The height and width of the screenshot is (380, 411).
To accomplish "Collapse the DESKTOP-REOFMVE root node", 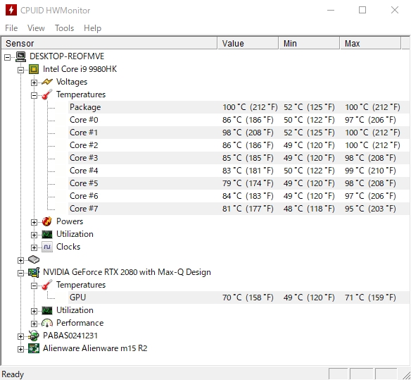I will coord(8,57).
